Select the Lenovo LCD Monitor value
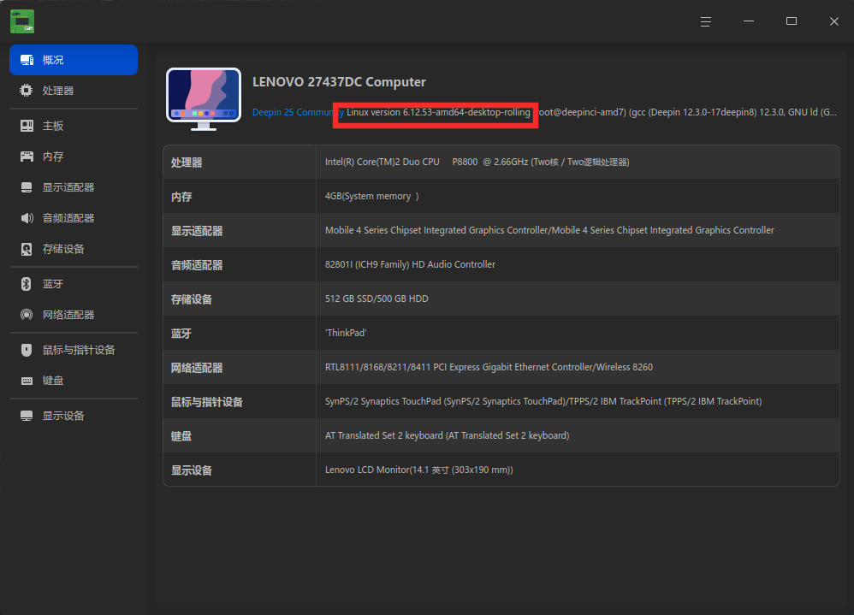Image resolution: width=854 pixels, height=615 pixels. pos(418,470)
